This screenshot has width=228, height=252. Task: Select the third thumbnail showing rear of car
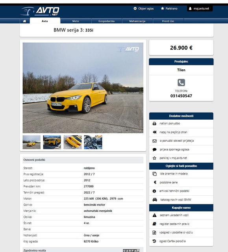(72, 142)
